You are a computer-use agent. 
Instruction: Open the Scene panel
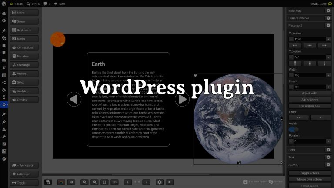coord(24,21)
